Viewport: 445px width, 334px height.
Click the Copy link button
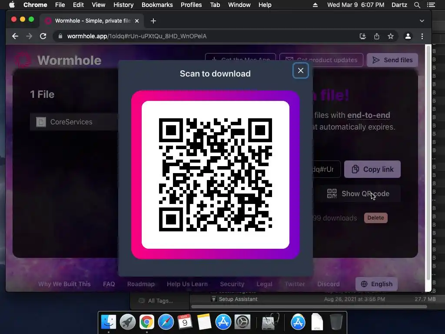(372, 169)
